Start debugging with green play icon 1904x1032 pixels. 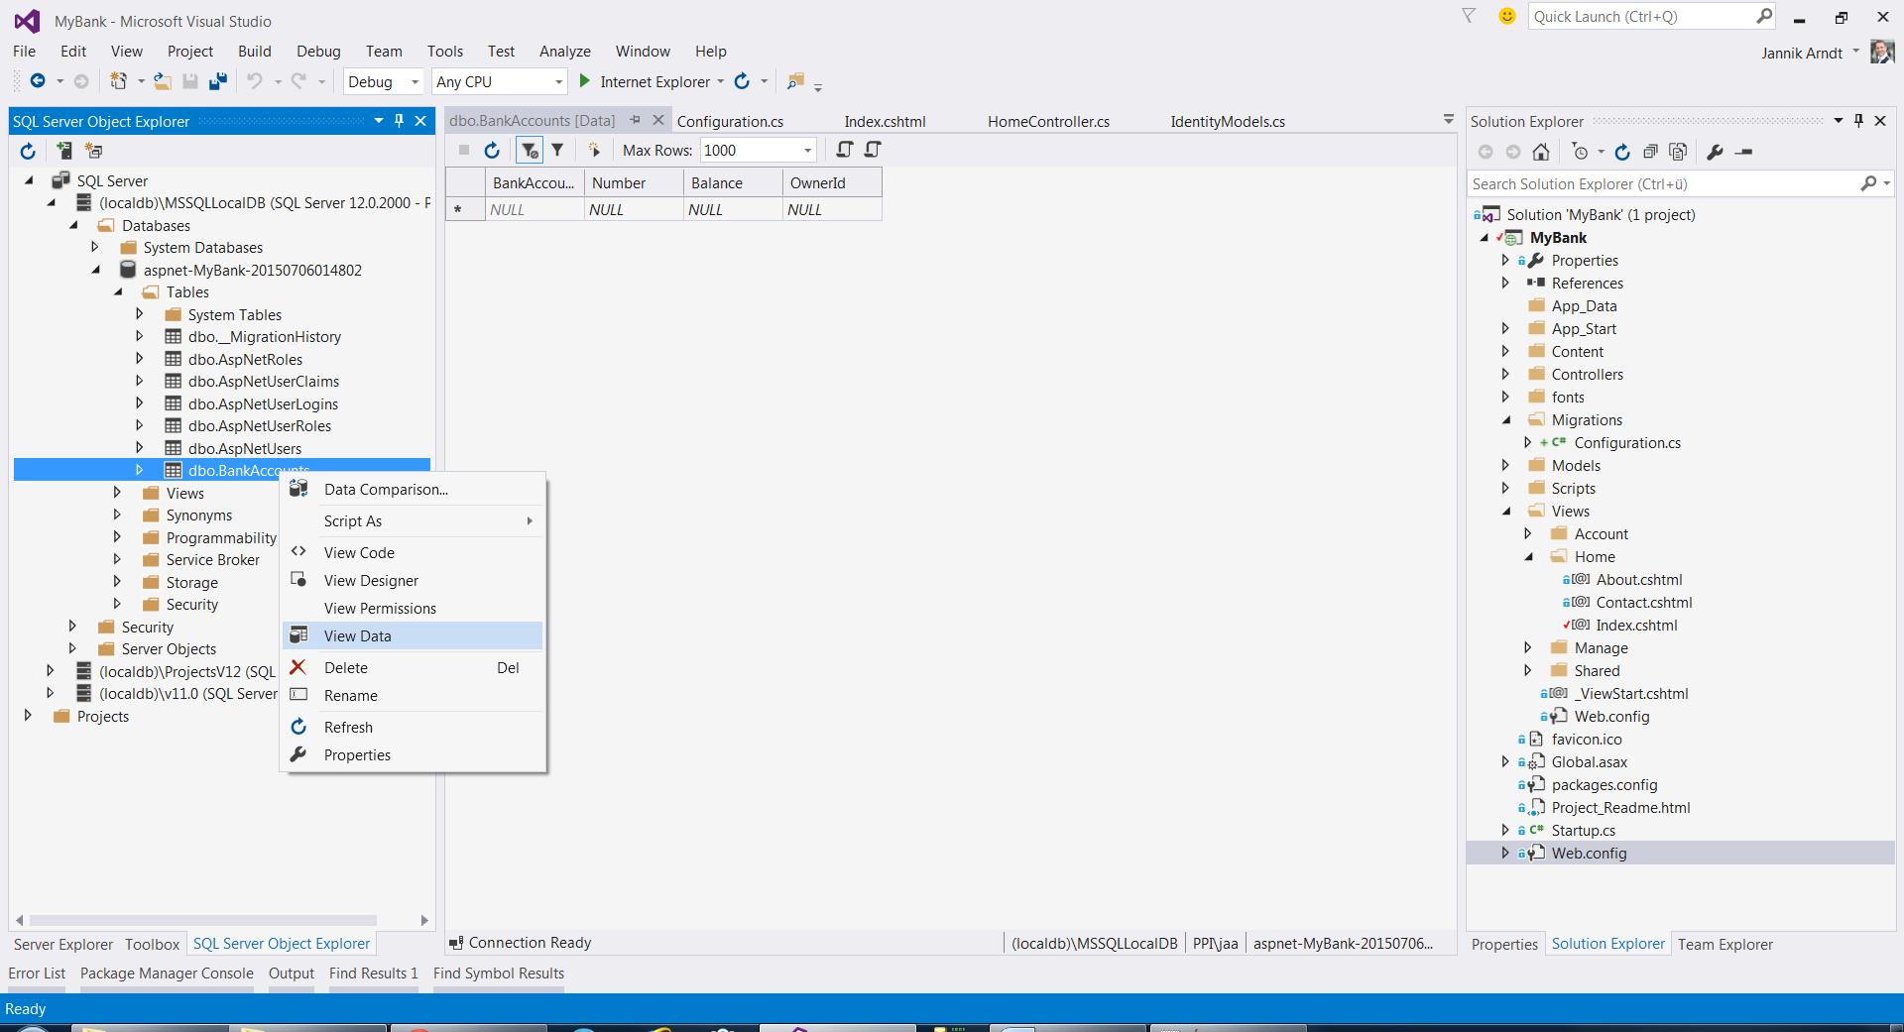pyautogui.click(x=585, y=81)
